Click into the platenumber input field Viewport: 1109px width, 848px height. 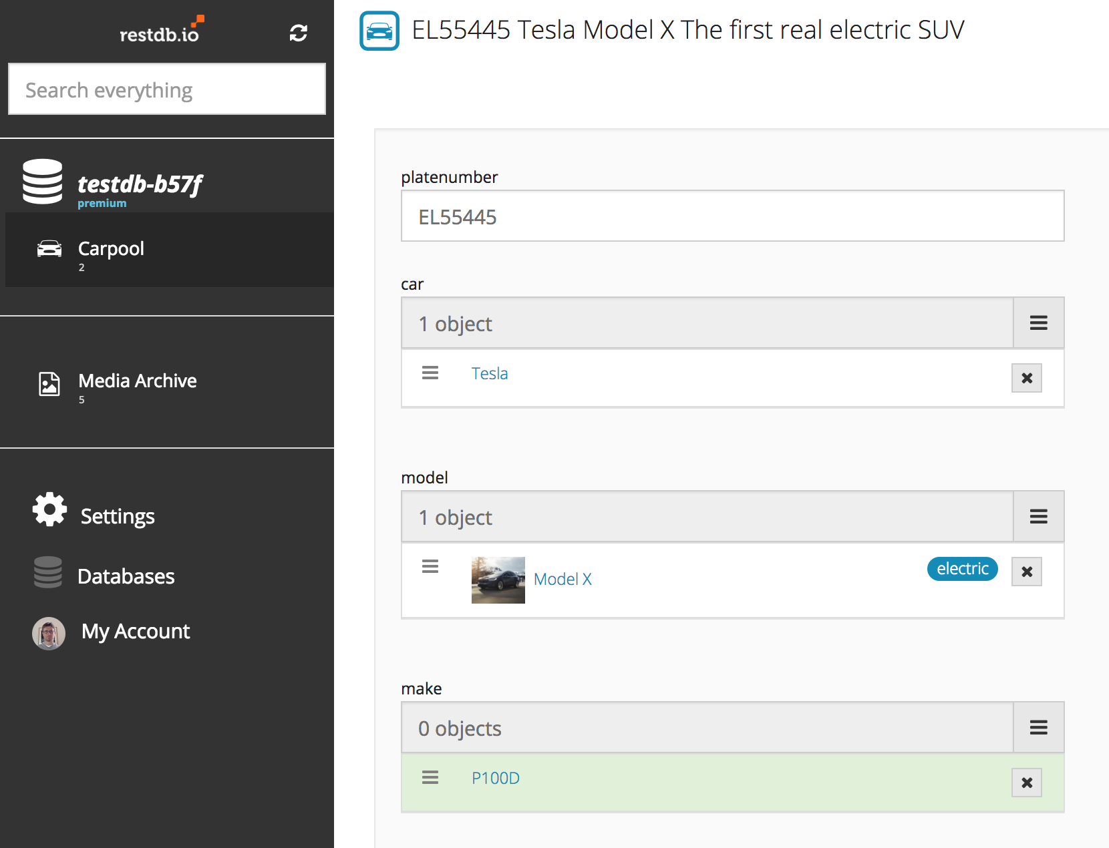click(x=732, y=216)
